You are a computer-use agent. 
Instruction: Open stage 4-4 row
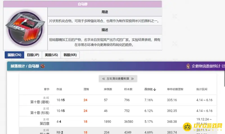(x=59, y=122)
